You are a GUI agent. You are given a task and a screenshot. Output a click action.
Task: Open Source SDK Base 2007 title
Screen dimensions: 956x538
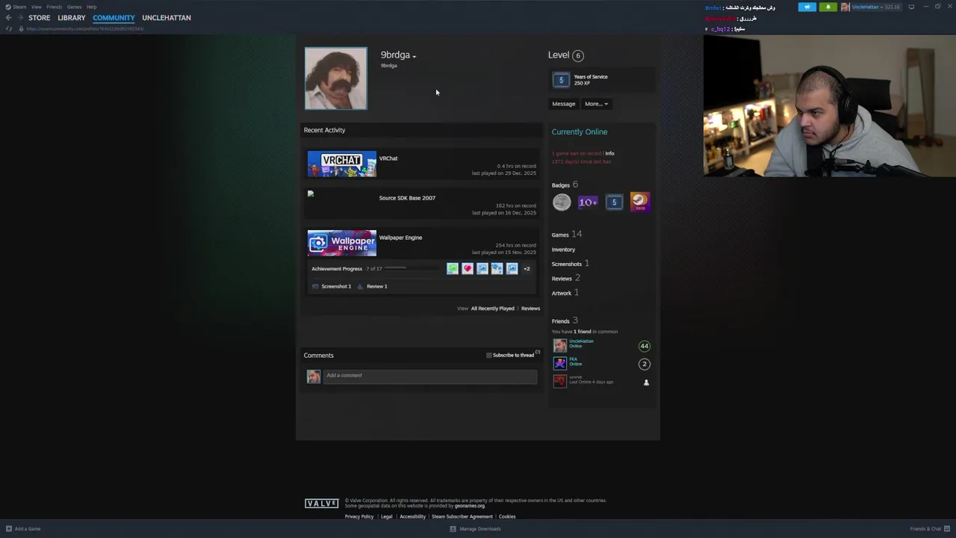pos(407,198)
